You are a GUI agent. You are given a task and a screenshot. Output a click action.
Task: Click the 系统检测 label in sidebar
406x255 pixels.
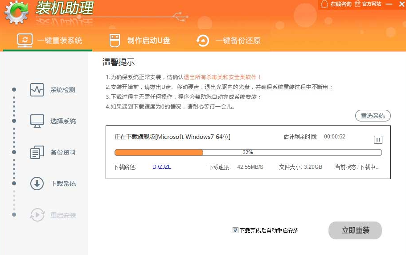[x=63, y=90]
